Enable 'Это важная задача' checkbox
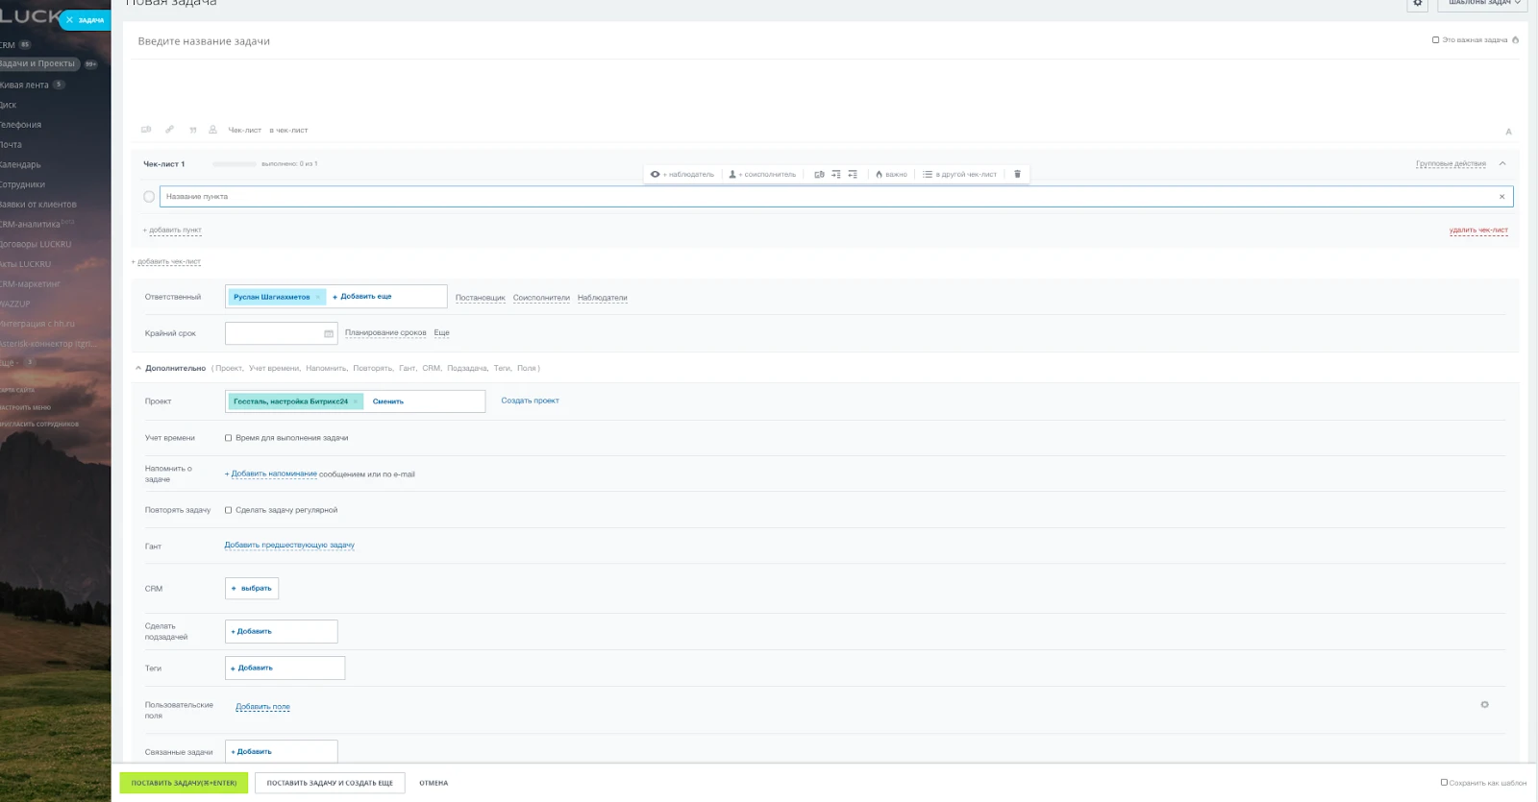Image resolution: width=1538 pixels, height=802 pixels. 1436,40
